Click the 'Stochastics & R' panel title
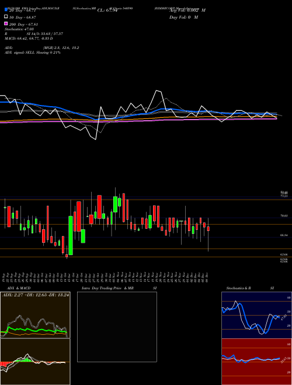Viewport: 292px width, 385px height. pyautogui.click(x=239, y=288)
